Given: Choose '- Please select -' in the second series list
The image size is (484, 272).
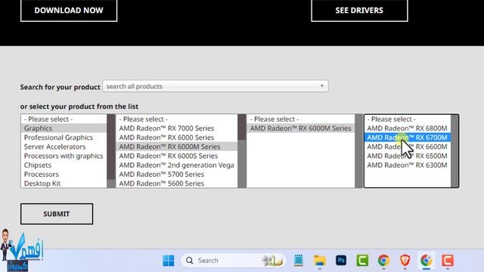Looking at the screenshot, I should (177, 119).
